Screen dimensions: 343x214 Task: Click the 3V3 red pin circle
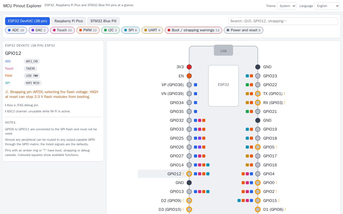189,67
